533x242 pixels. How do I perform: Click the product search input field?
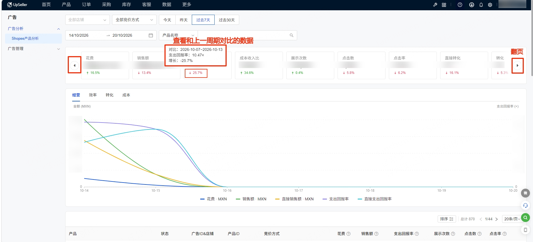click(243, 35)
